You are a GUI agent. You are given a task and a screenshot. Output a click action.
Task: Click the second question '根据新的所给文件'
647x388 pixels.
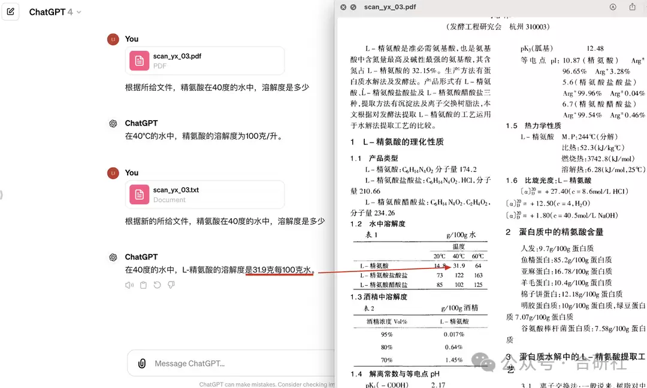click(x=156, y=221)
